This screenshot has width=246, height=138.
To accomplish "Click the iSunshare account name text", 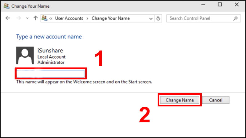I will tap(50, 51).
